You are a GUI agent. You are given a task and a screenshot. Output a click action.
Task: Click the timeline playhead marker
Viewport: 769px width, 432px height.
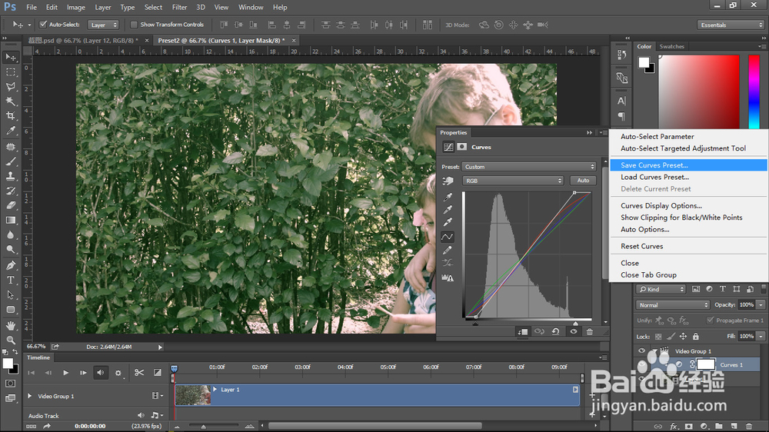tap(174, 369)
